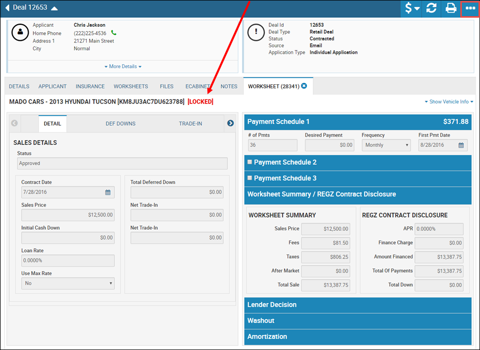
Task: Click the Desired Payment field
Action: click(329, 145)
